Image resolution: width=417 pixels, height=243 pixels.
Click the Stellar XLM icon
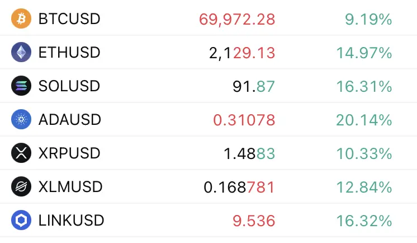click(x=21, y=186)
